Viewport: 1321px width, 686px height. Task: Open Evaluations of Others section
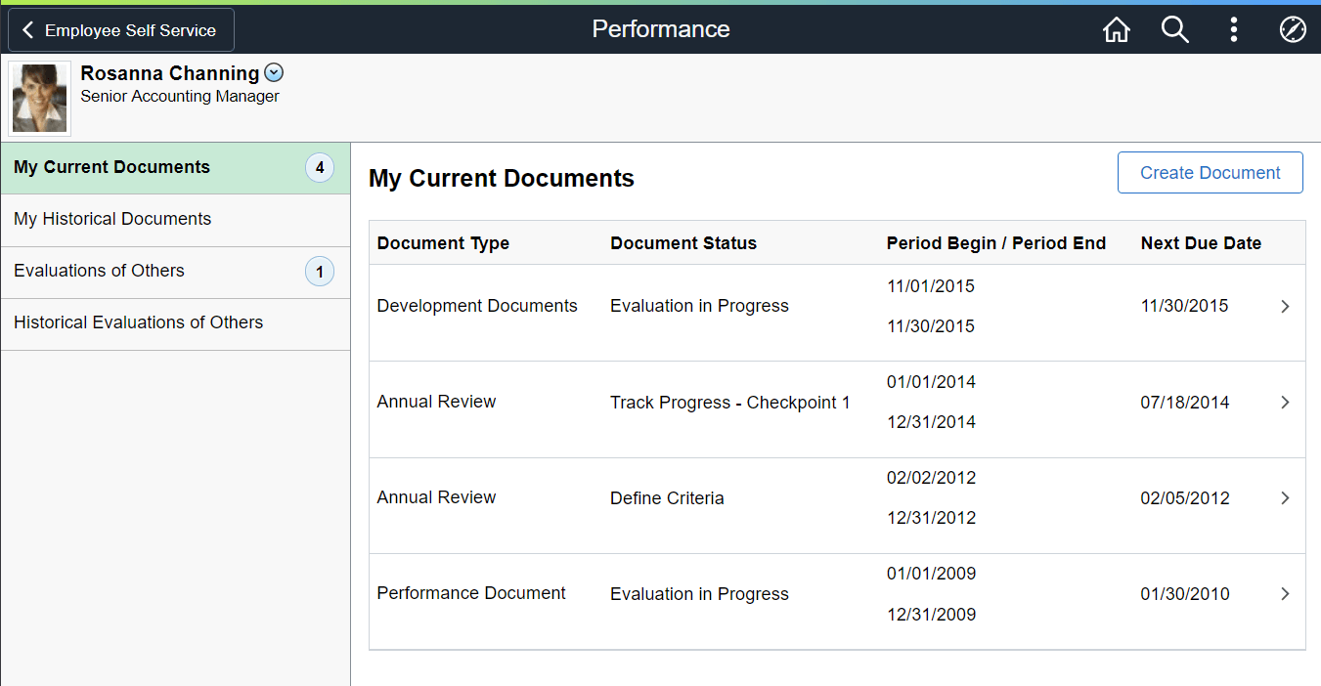175,272
